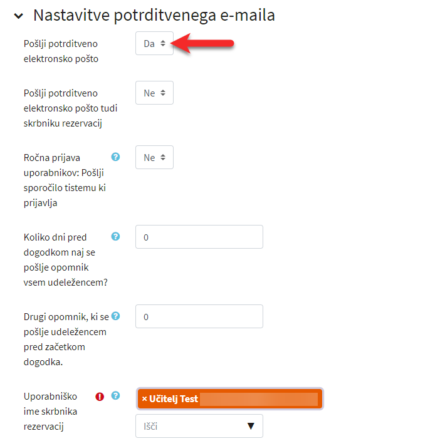Show help for Koliko dni pred dogodkom
The height and width of the screenshot is (446, 445).
coord(115,236)
